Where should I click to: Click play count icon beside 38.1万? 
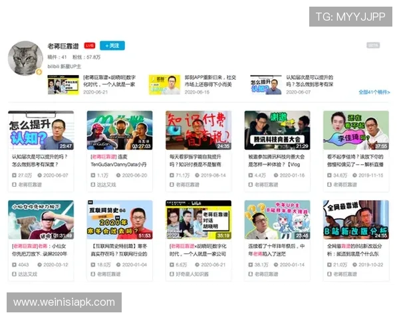[x=251, y=265]
